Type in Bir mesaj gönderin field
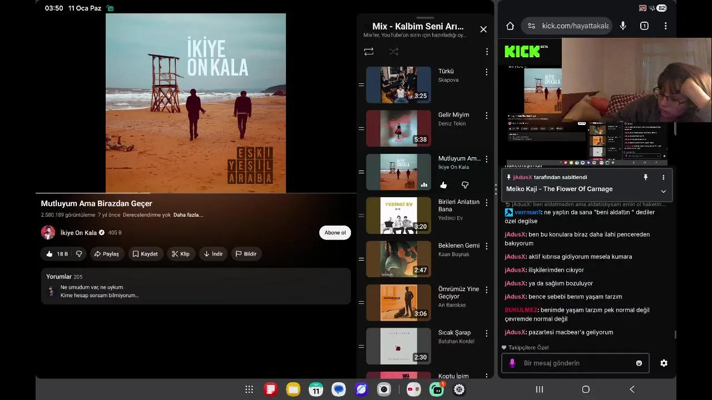Viewport: 712px width, 400px height. [576, 363]
